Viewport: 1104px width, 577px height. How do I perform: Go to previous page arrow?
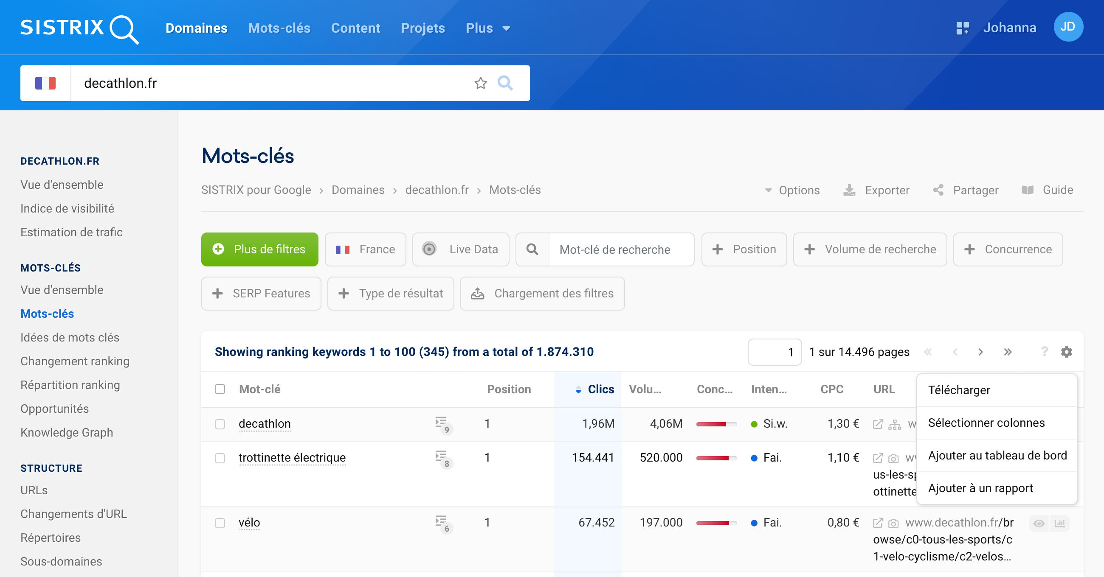point(955,352)
